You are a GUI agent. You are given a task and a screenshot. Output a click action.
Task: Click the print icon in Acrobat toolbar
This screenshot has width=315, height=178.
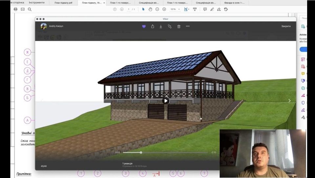(15, 9)
